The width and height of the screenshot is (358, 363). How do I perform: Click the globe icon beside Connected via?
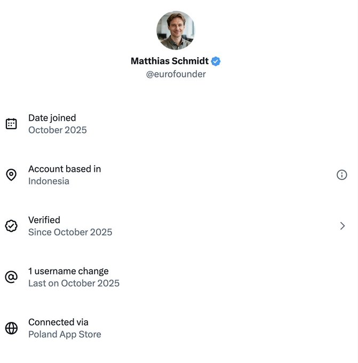click(11, 328)
